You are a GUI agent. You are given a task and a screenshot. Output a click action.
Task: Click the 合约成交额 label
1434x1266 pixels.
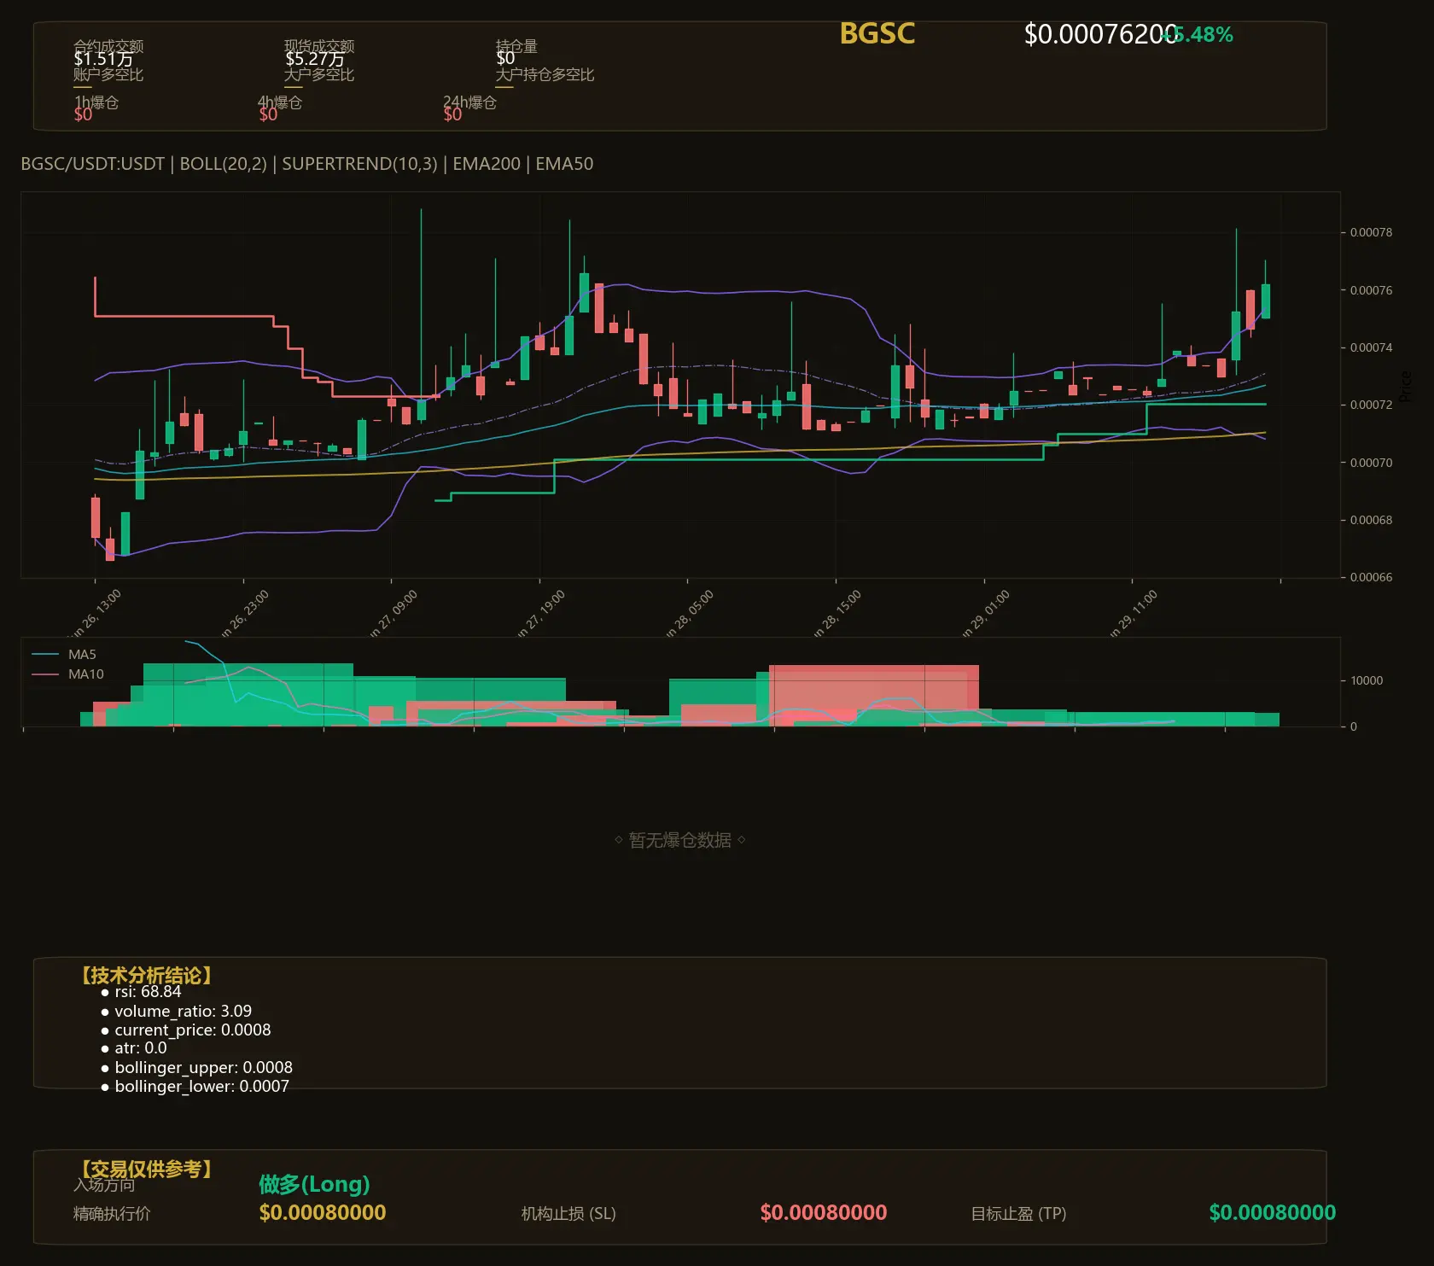(108, 46)
